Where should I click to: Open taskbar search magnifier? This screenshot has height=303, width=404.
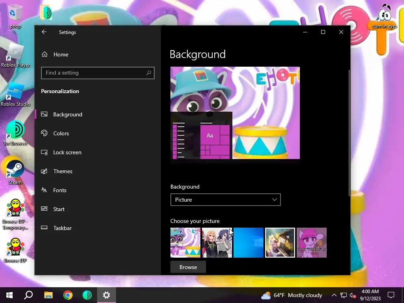pos(28,295)
